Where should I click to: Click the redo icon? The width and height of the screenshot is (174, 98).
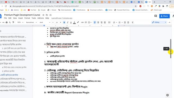(x=3, y=22)
